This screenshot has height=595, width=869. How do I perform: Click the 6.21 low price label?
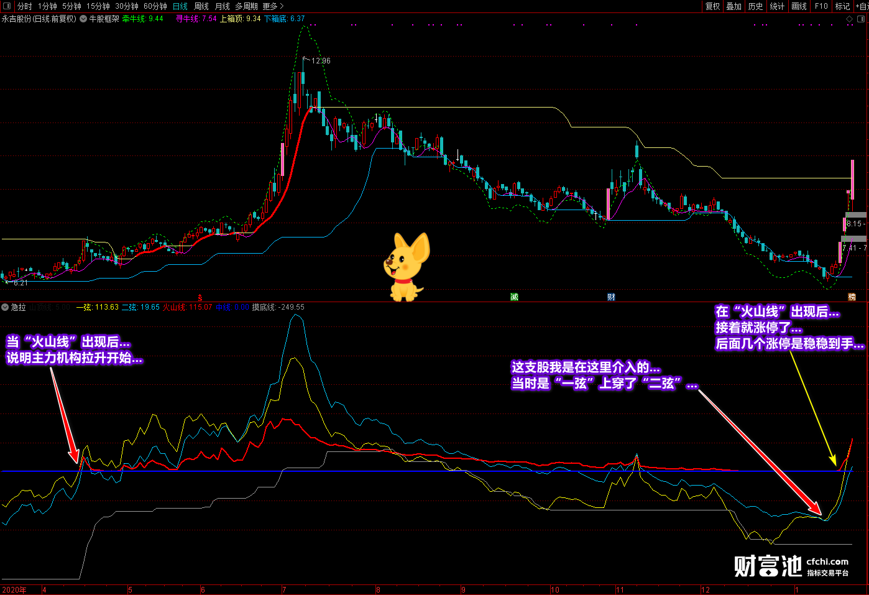click(x=21, y=283)
